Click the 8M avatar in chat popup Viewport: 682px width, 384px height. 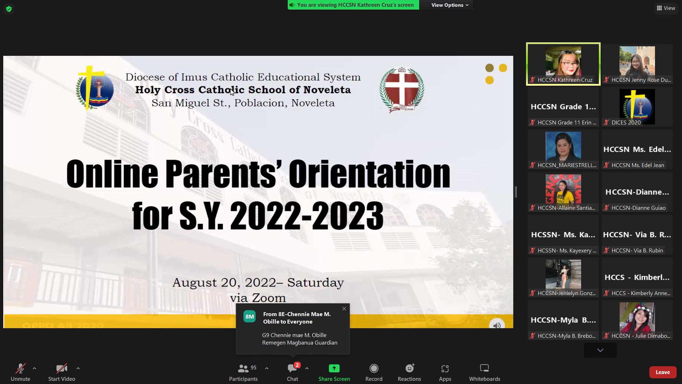249,316
